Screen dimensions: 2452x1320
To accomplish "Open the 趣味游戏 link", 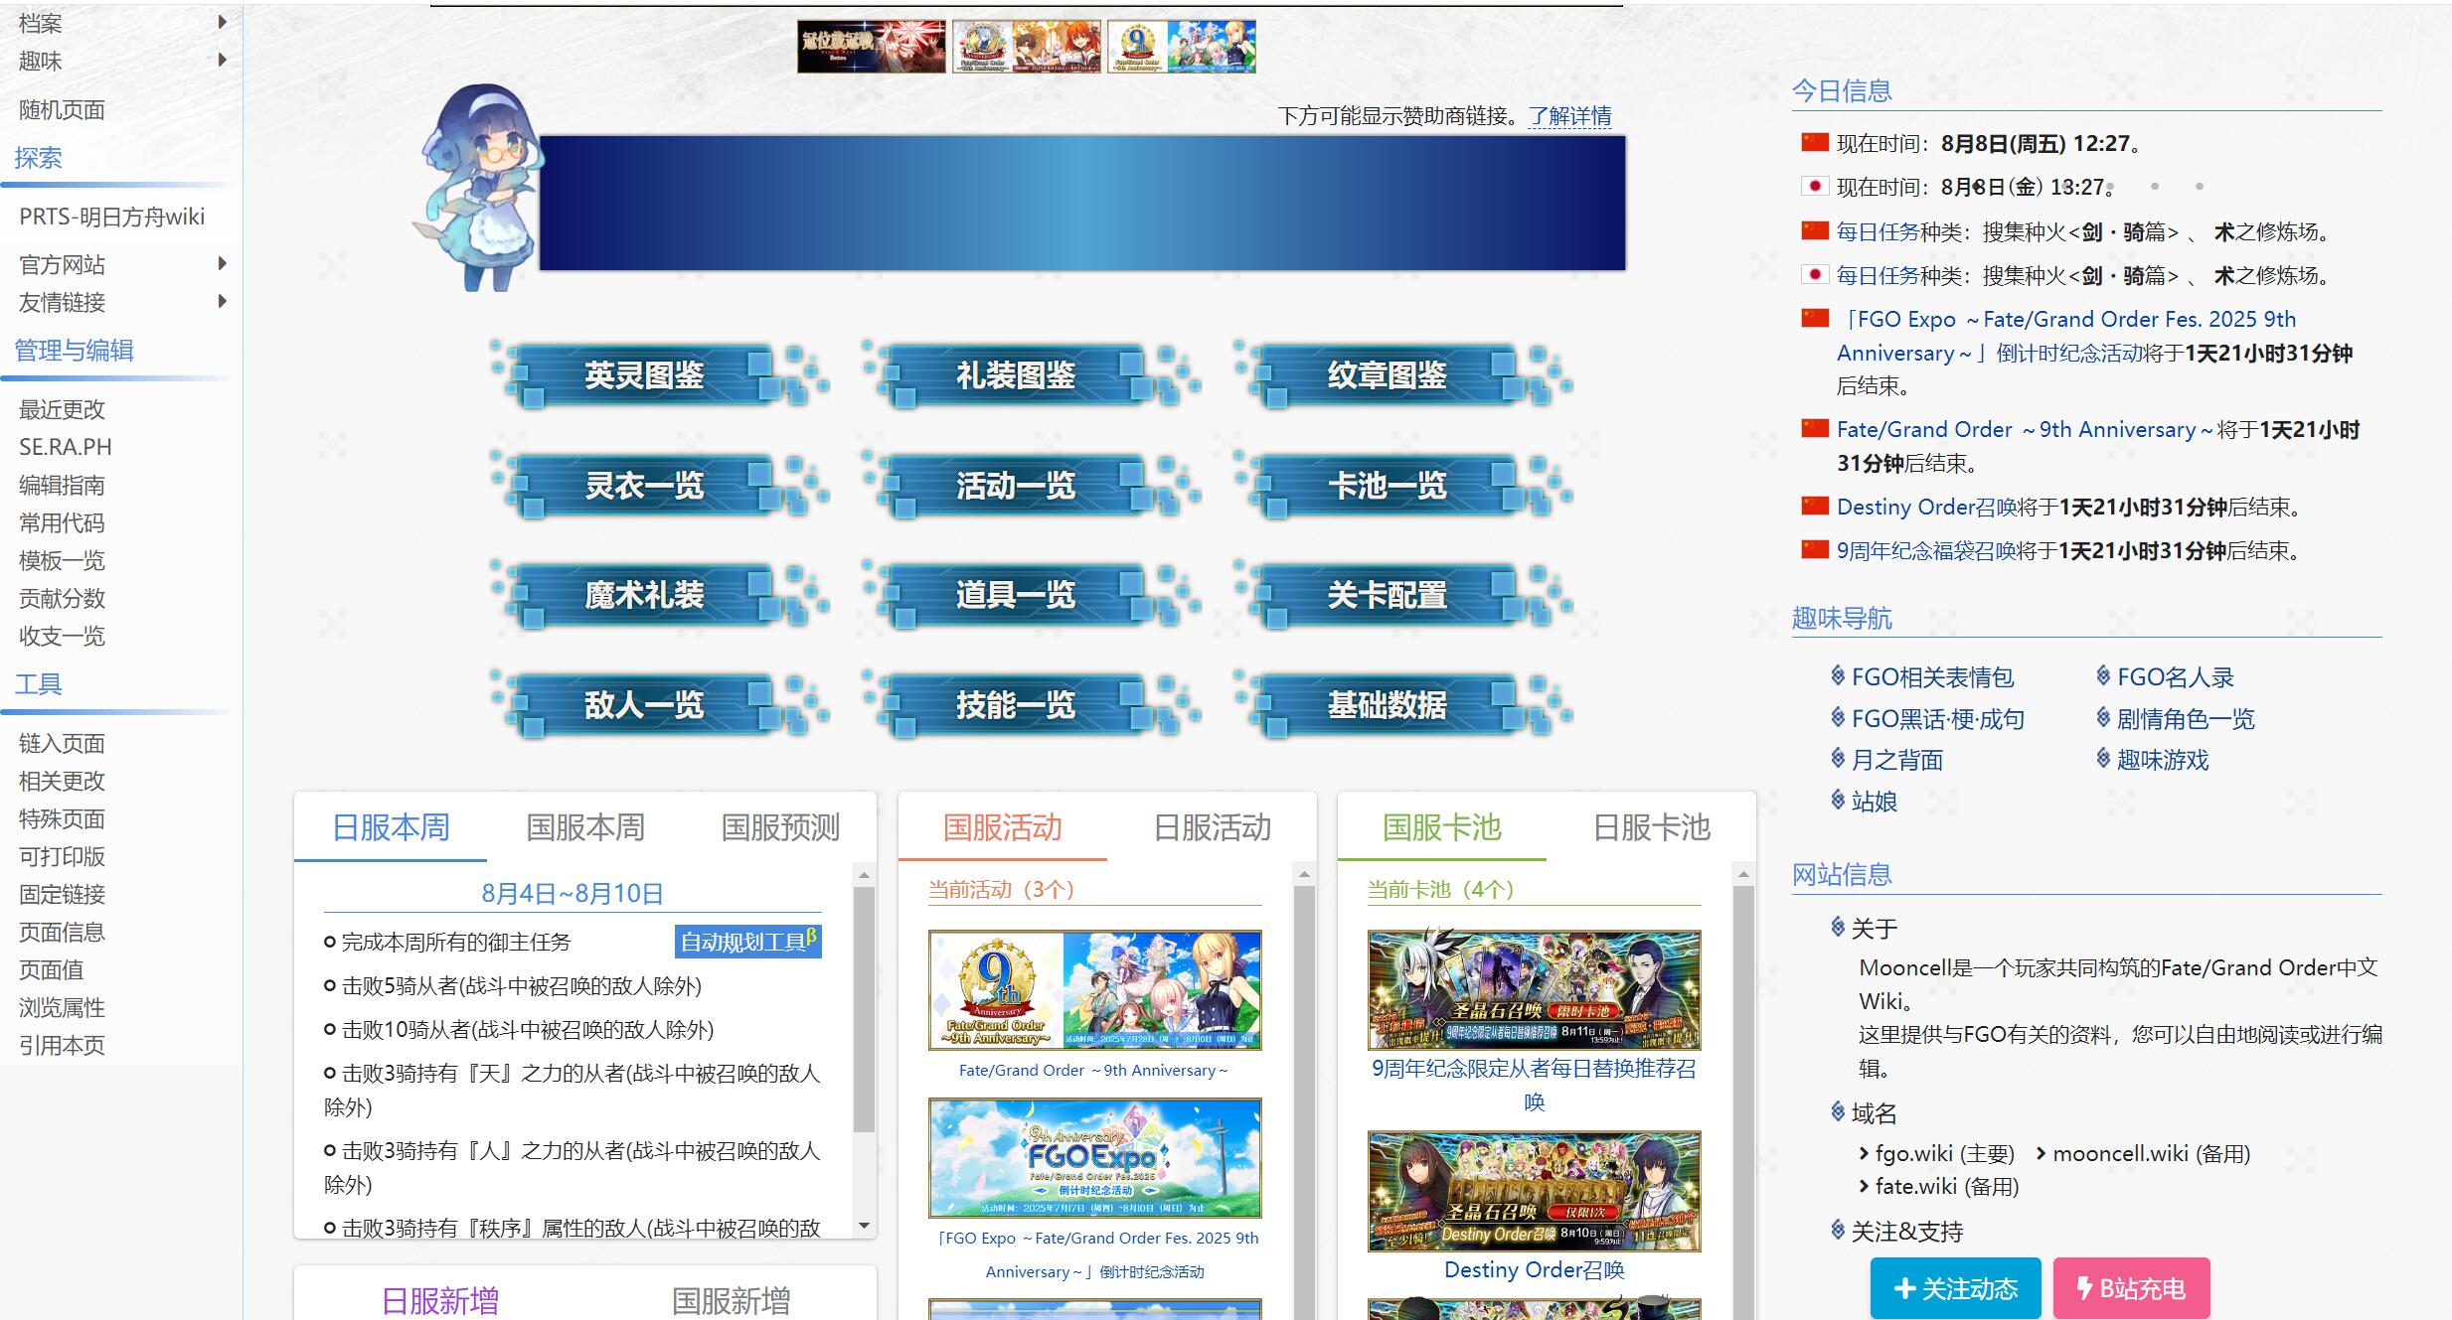I will 2162,760.
